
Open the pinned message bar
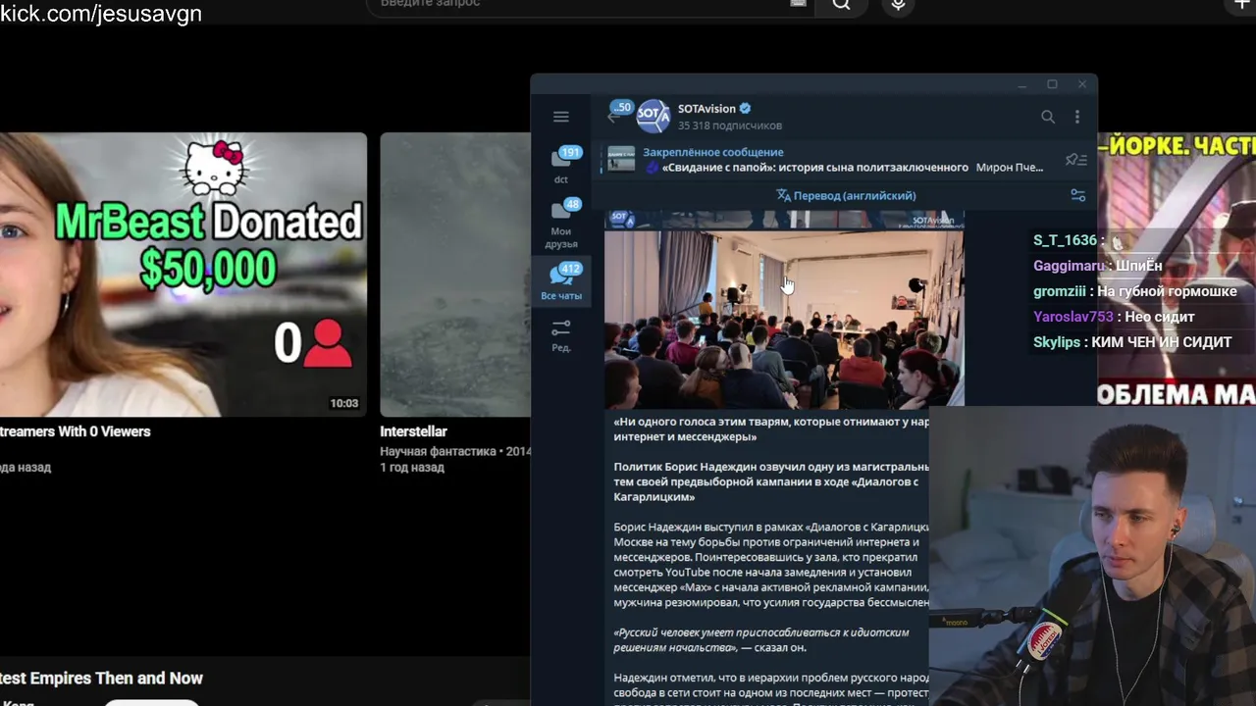(845, 160)
